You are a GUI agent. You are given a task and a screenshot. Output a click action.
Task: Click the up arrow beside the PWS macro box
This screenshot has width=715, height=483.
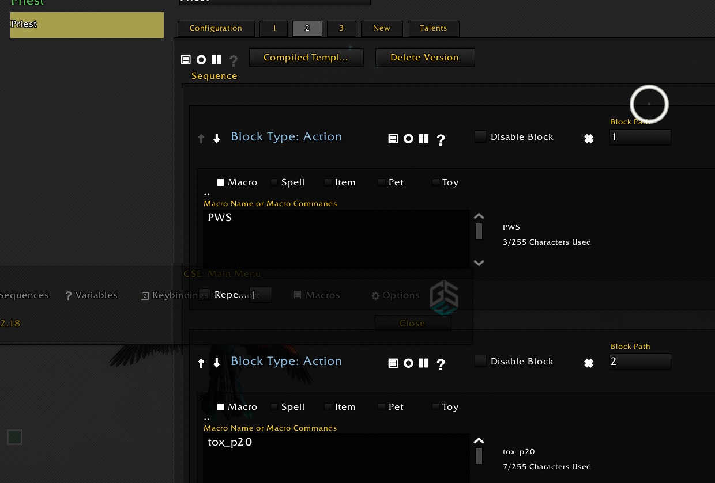point(479,216)
